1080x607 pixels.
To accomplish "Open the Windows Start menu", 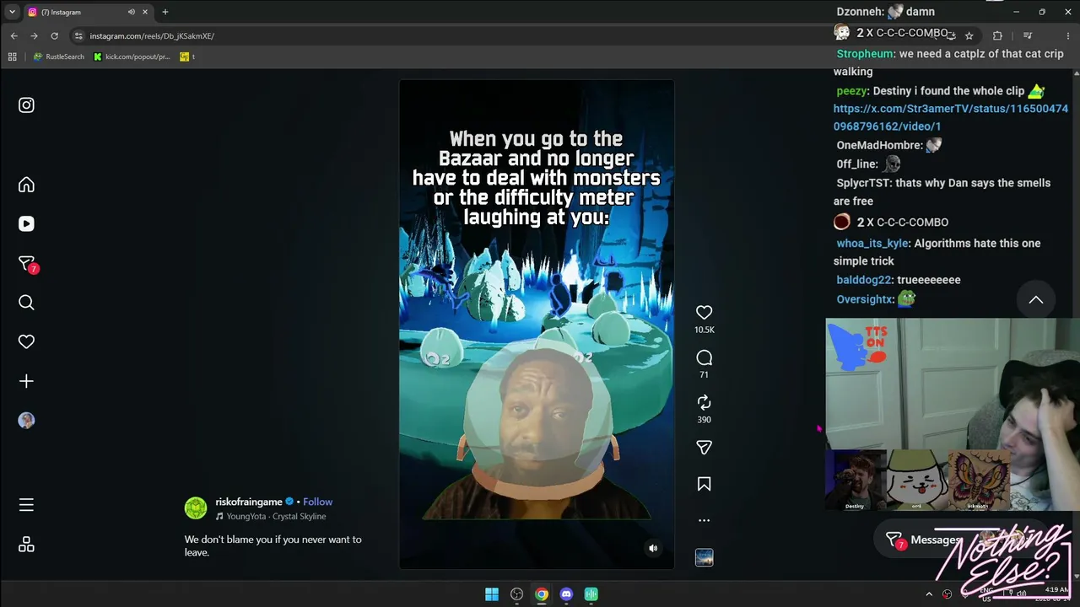I will pyautogui.click(x=492, y=594).
